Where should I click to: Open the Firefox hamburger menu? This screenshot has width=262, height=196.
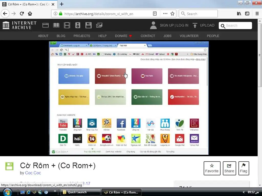257,14
